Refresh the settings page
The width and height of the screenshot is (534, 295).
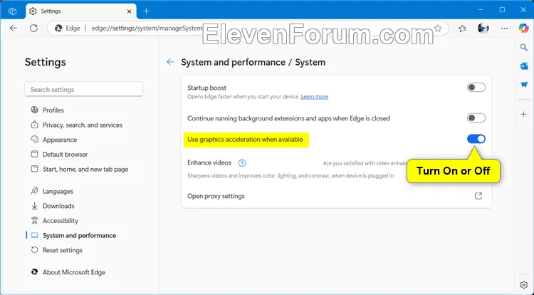tap(33, 28)
